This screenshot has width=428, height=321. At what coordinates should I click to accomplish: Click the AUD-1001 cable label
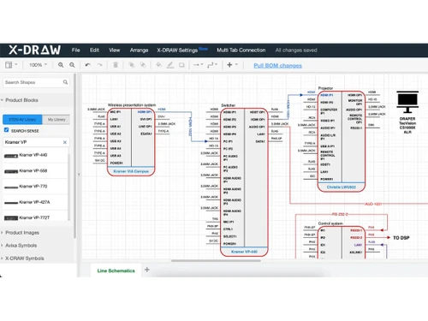373,204
